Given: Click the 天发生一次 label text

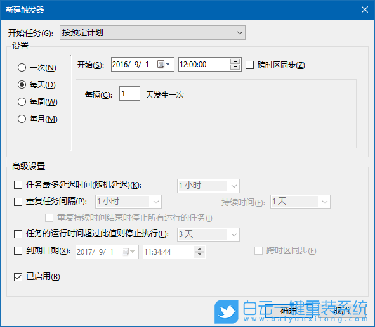Looking at the screenshot, I should (x=165, y=95).
